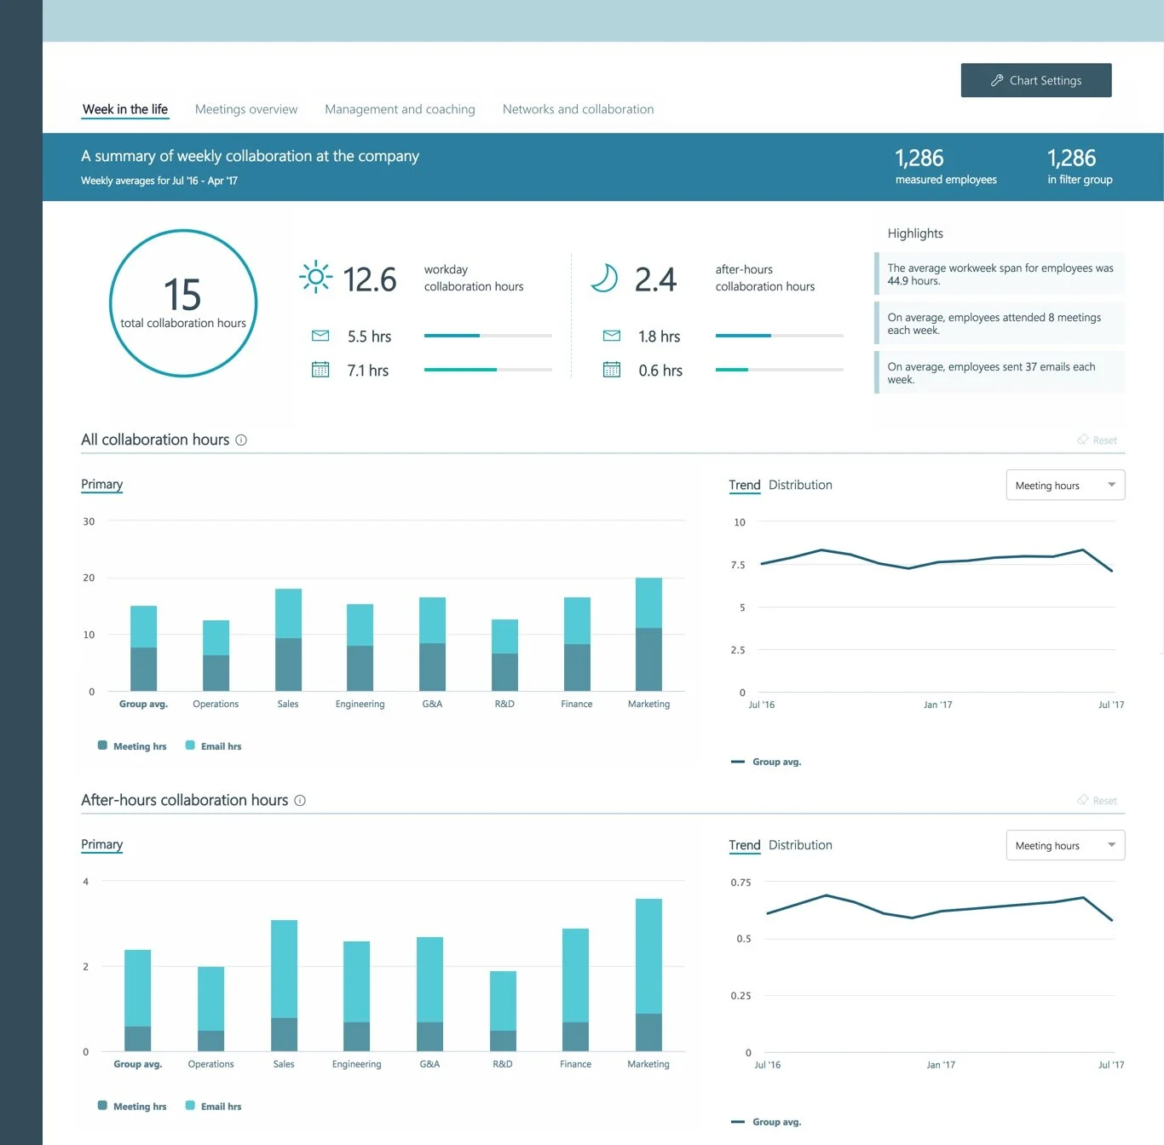Viewport: 1164px width, 1145px height.
Task: Open the Meeting hours dropdown in top trend chart
Action: click(x=1064, y=484)
